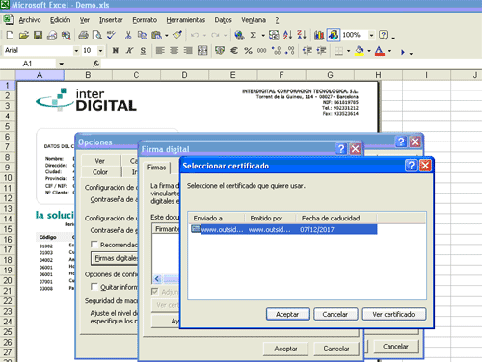The image size is (482, 362).
Task: Click the Fecha de caducidad column header
Action: (x=335, y=219)
